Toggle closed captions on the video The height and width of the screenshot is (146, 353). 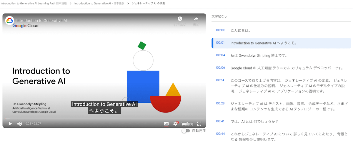pyautogui.click(x=166, y=124)
